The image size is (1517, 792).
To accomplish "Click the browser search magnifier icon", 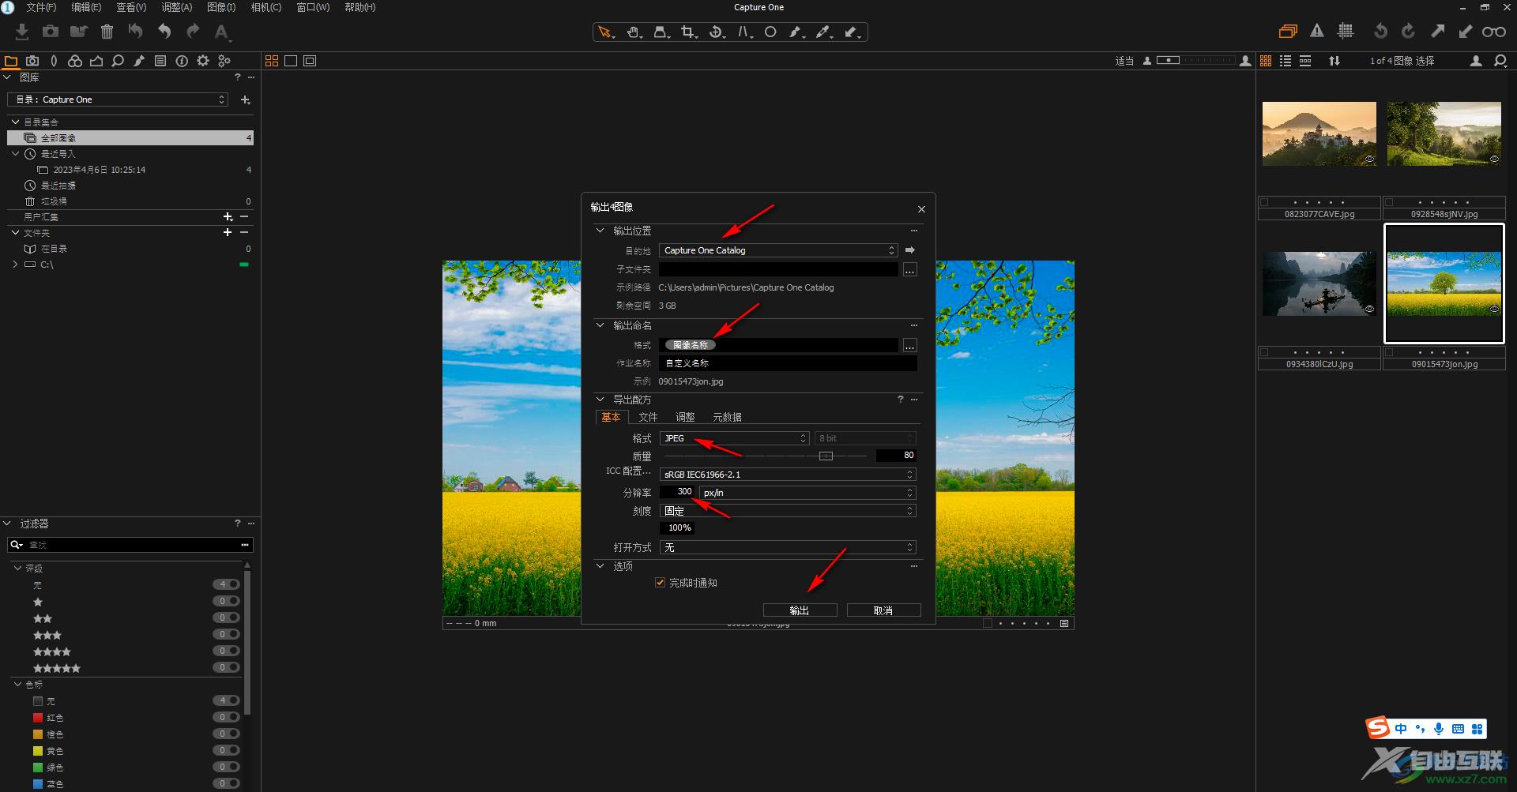I will point(1500,61).
